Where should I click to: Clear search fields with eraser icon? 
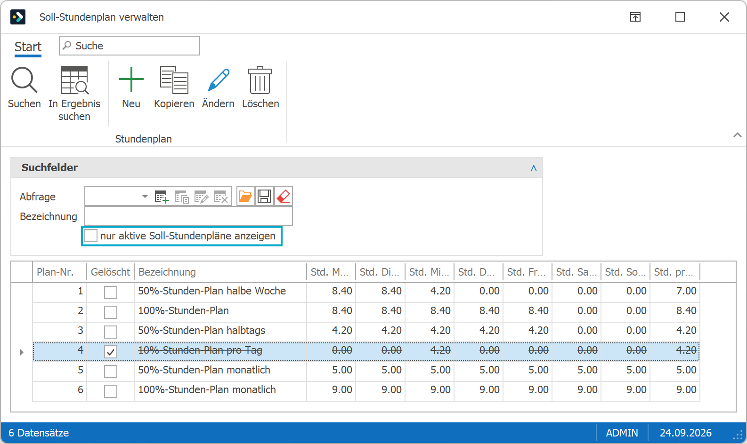tap(284, 196)
